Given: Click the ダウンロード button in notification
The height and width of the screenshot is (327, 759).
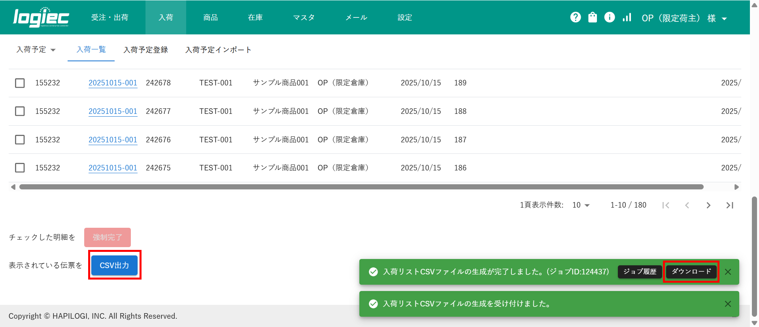Looking at the screenshot, I should [691, 272].
